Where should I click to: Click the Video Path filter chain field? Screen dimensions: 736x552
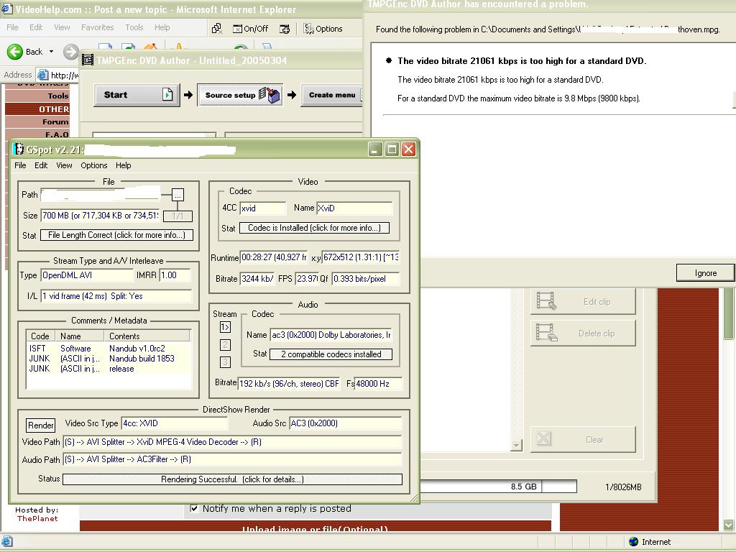tap(232, 442)
